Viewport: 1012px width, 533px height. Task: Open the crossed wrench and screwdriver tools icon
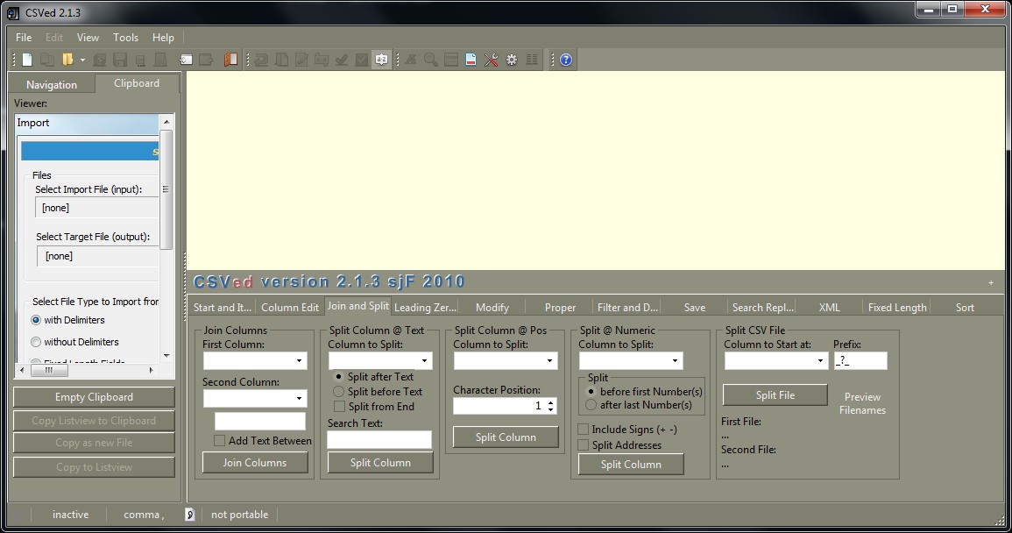tap(492, 60)
